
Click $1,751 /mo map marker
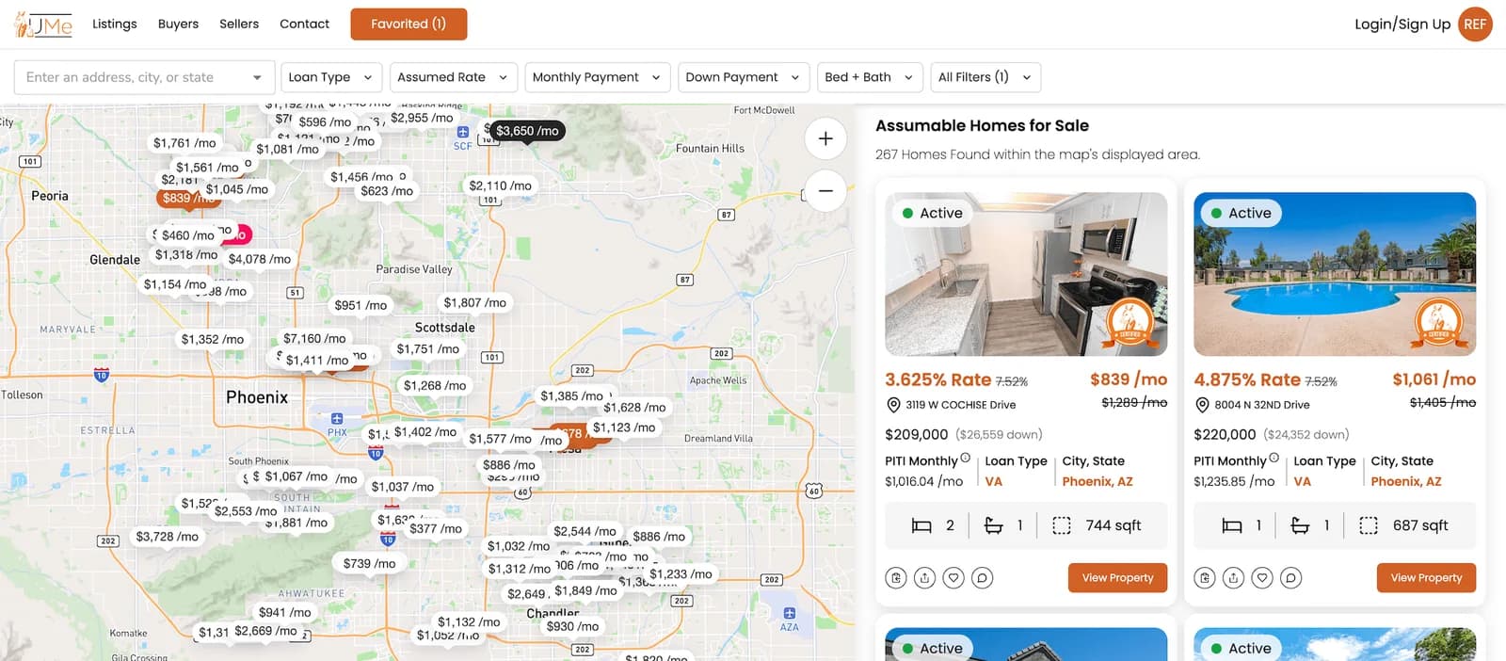pos(428,348)
